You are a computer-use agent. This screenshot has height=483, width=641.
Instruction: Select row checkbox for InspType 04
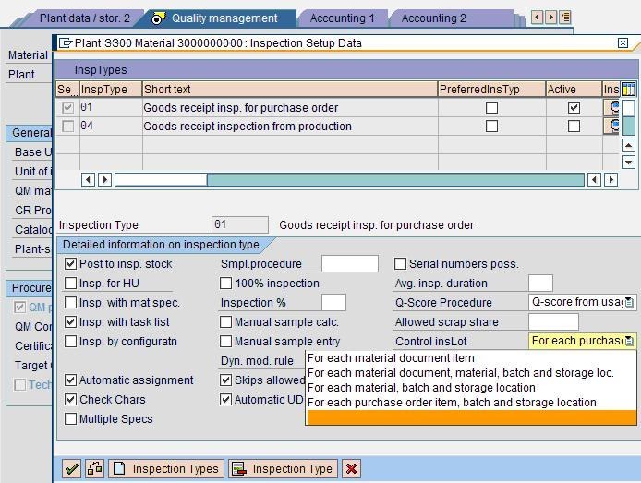tap(67, 126)
